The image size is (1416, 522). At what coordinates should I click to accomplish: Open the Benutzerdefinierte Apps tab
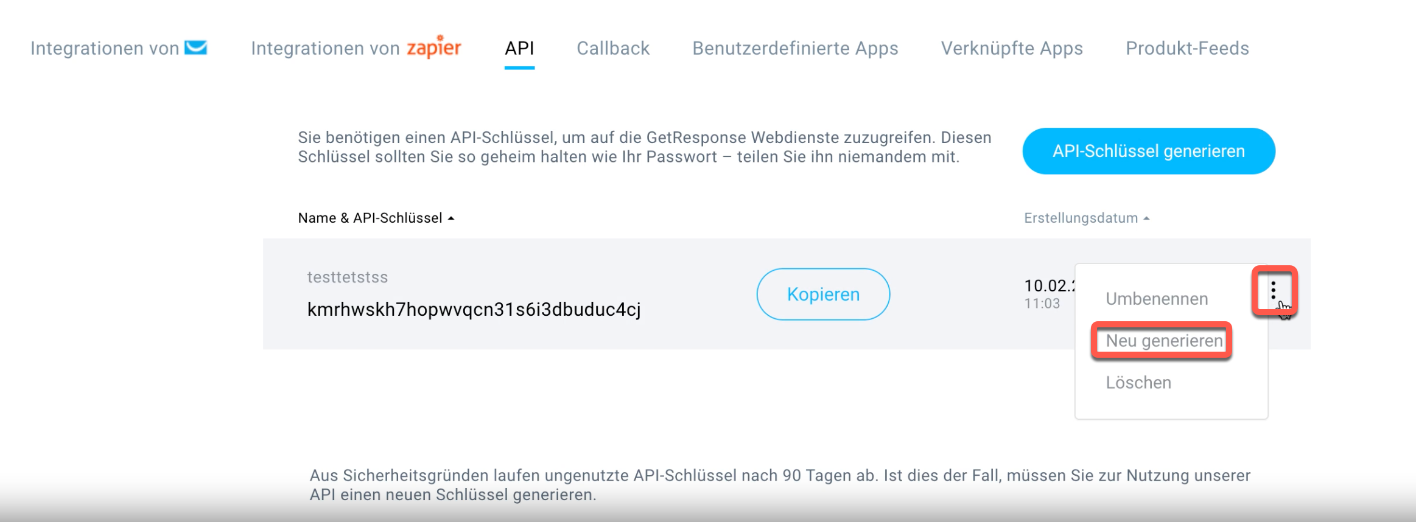(x=795, y=48)
